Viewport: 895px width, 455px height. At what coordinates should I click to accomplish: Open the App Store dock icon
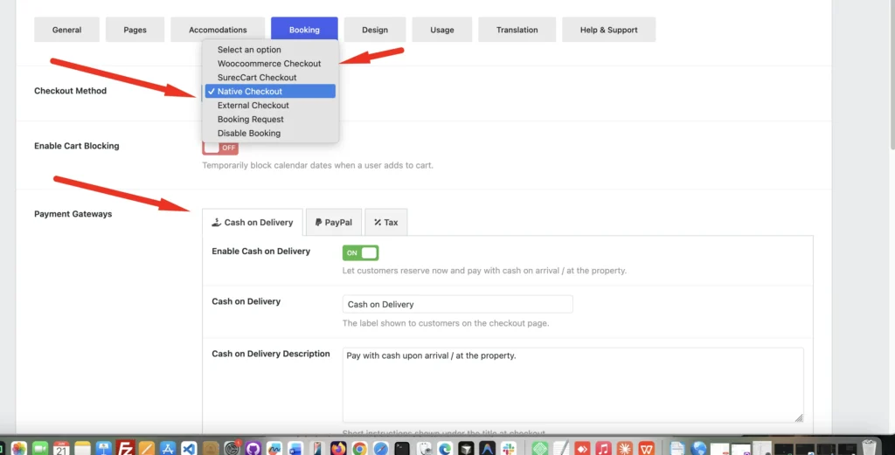(x=168, y=448)
